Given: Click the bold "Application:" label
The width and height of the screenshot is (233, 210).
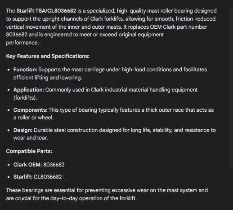Looking at the screenshot, I should pyautogui.click(x=29, y=90).
